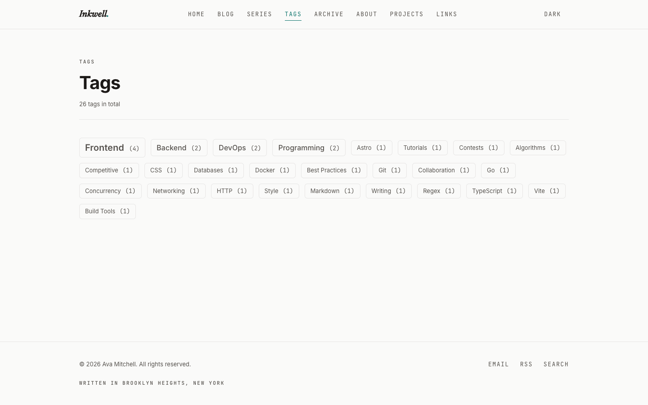Open the Git tag
The width and height of the screenshot is (648, 405).
click(x=390, y=171)
